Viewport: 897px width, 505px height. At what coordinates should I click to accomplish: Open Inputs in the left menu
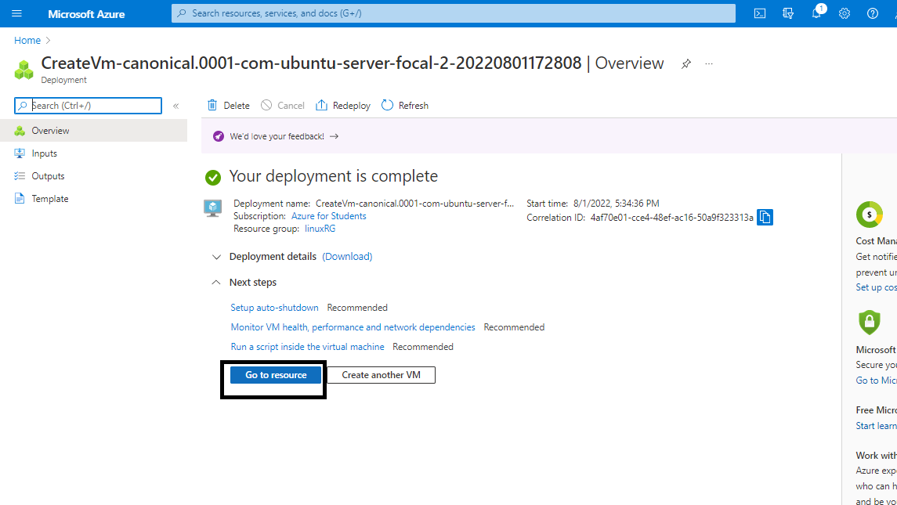(x=93, y=153)
